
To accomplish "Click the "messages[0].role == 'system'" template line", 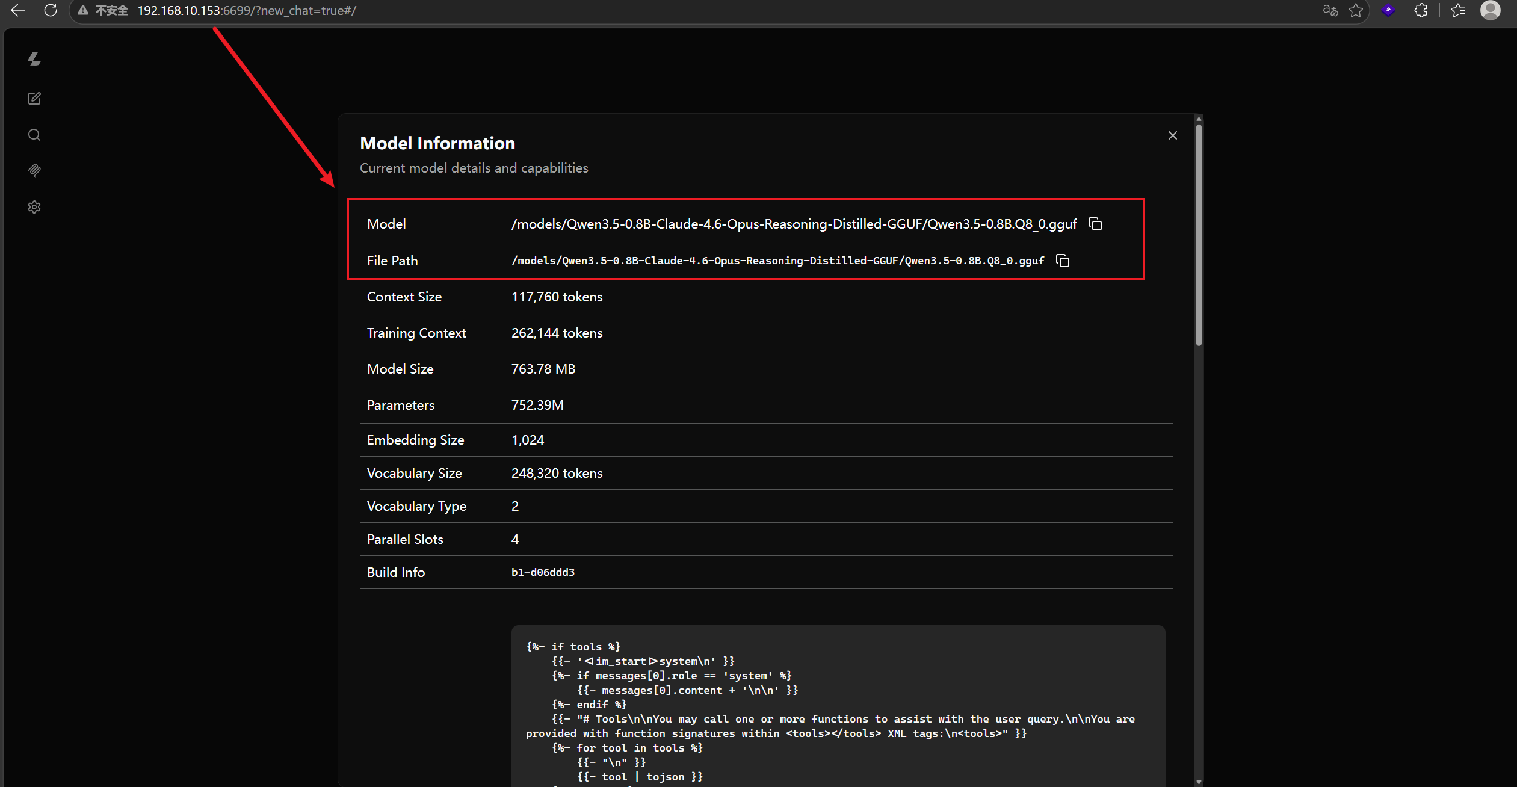I will pos(672,676).
